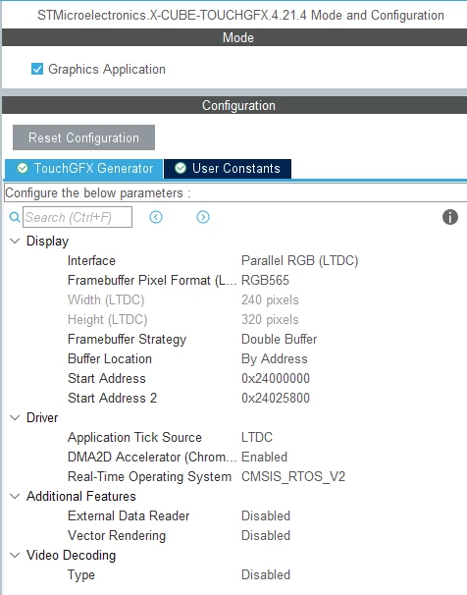467x595 pixels.
Task: Select the Vector Rendering Disabled value
Action: [x=266, y=535]
